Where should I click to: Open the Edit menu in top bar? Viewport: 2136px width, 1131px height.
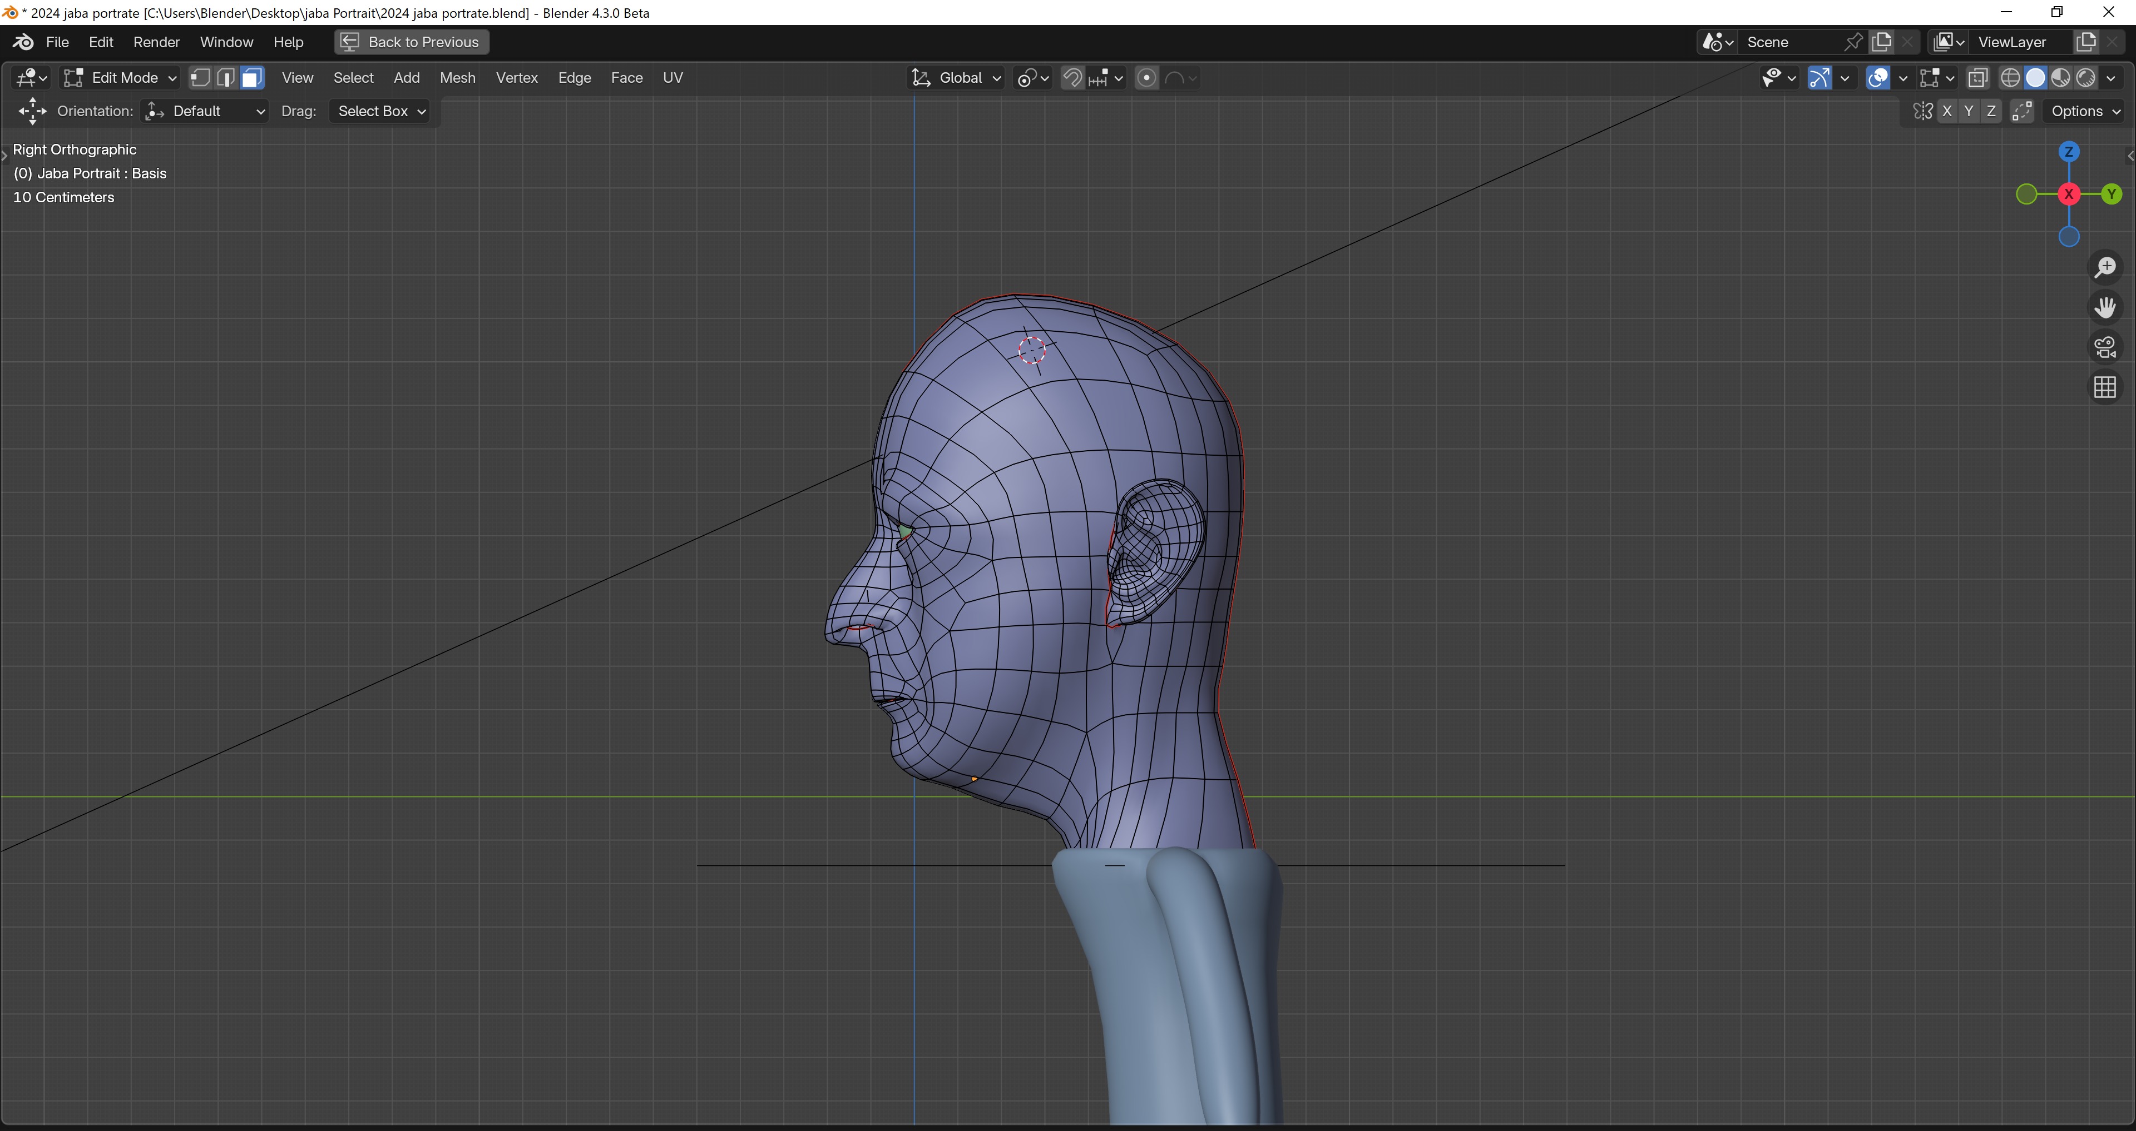[x=100, y=42]
